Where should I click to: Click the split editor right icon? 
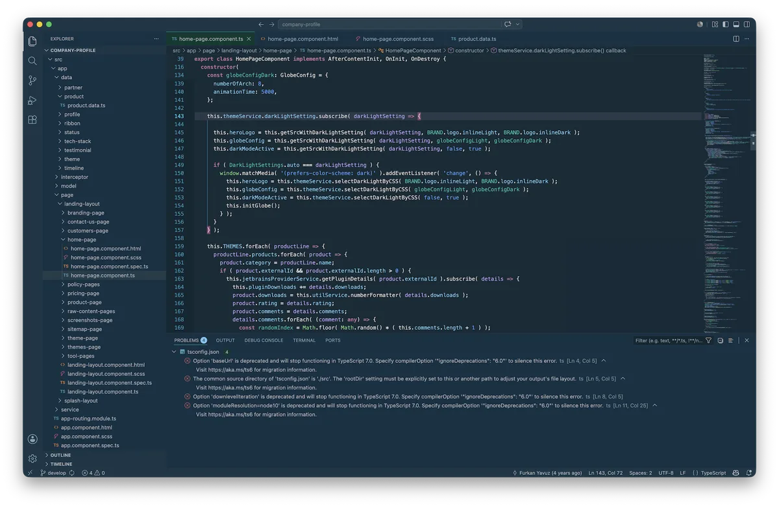pyautogui.click(x=736, y=39)
